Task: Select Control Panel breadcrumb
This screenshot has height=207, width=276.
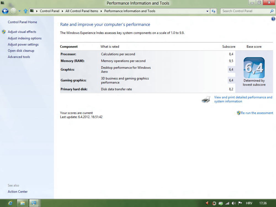Action: (x=49, y=11)
